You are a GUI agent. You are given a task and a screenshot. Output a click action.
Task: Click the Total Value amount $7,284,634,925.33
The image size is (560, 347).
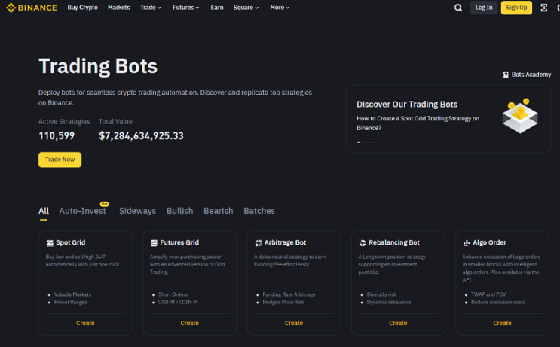click(141, 136)
